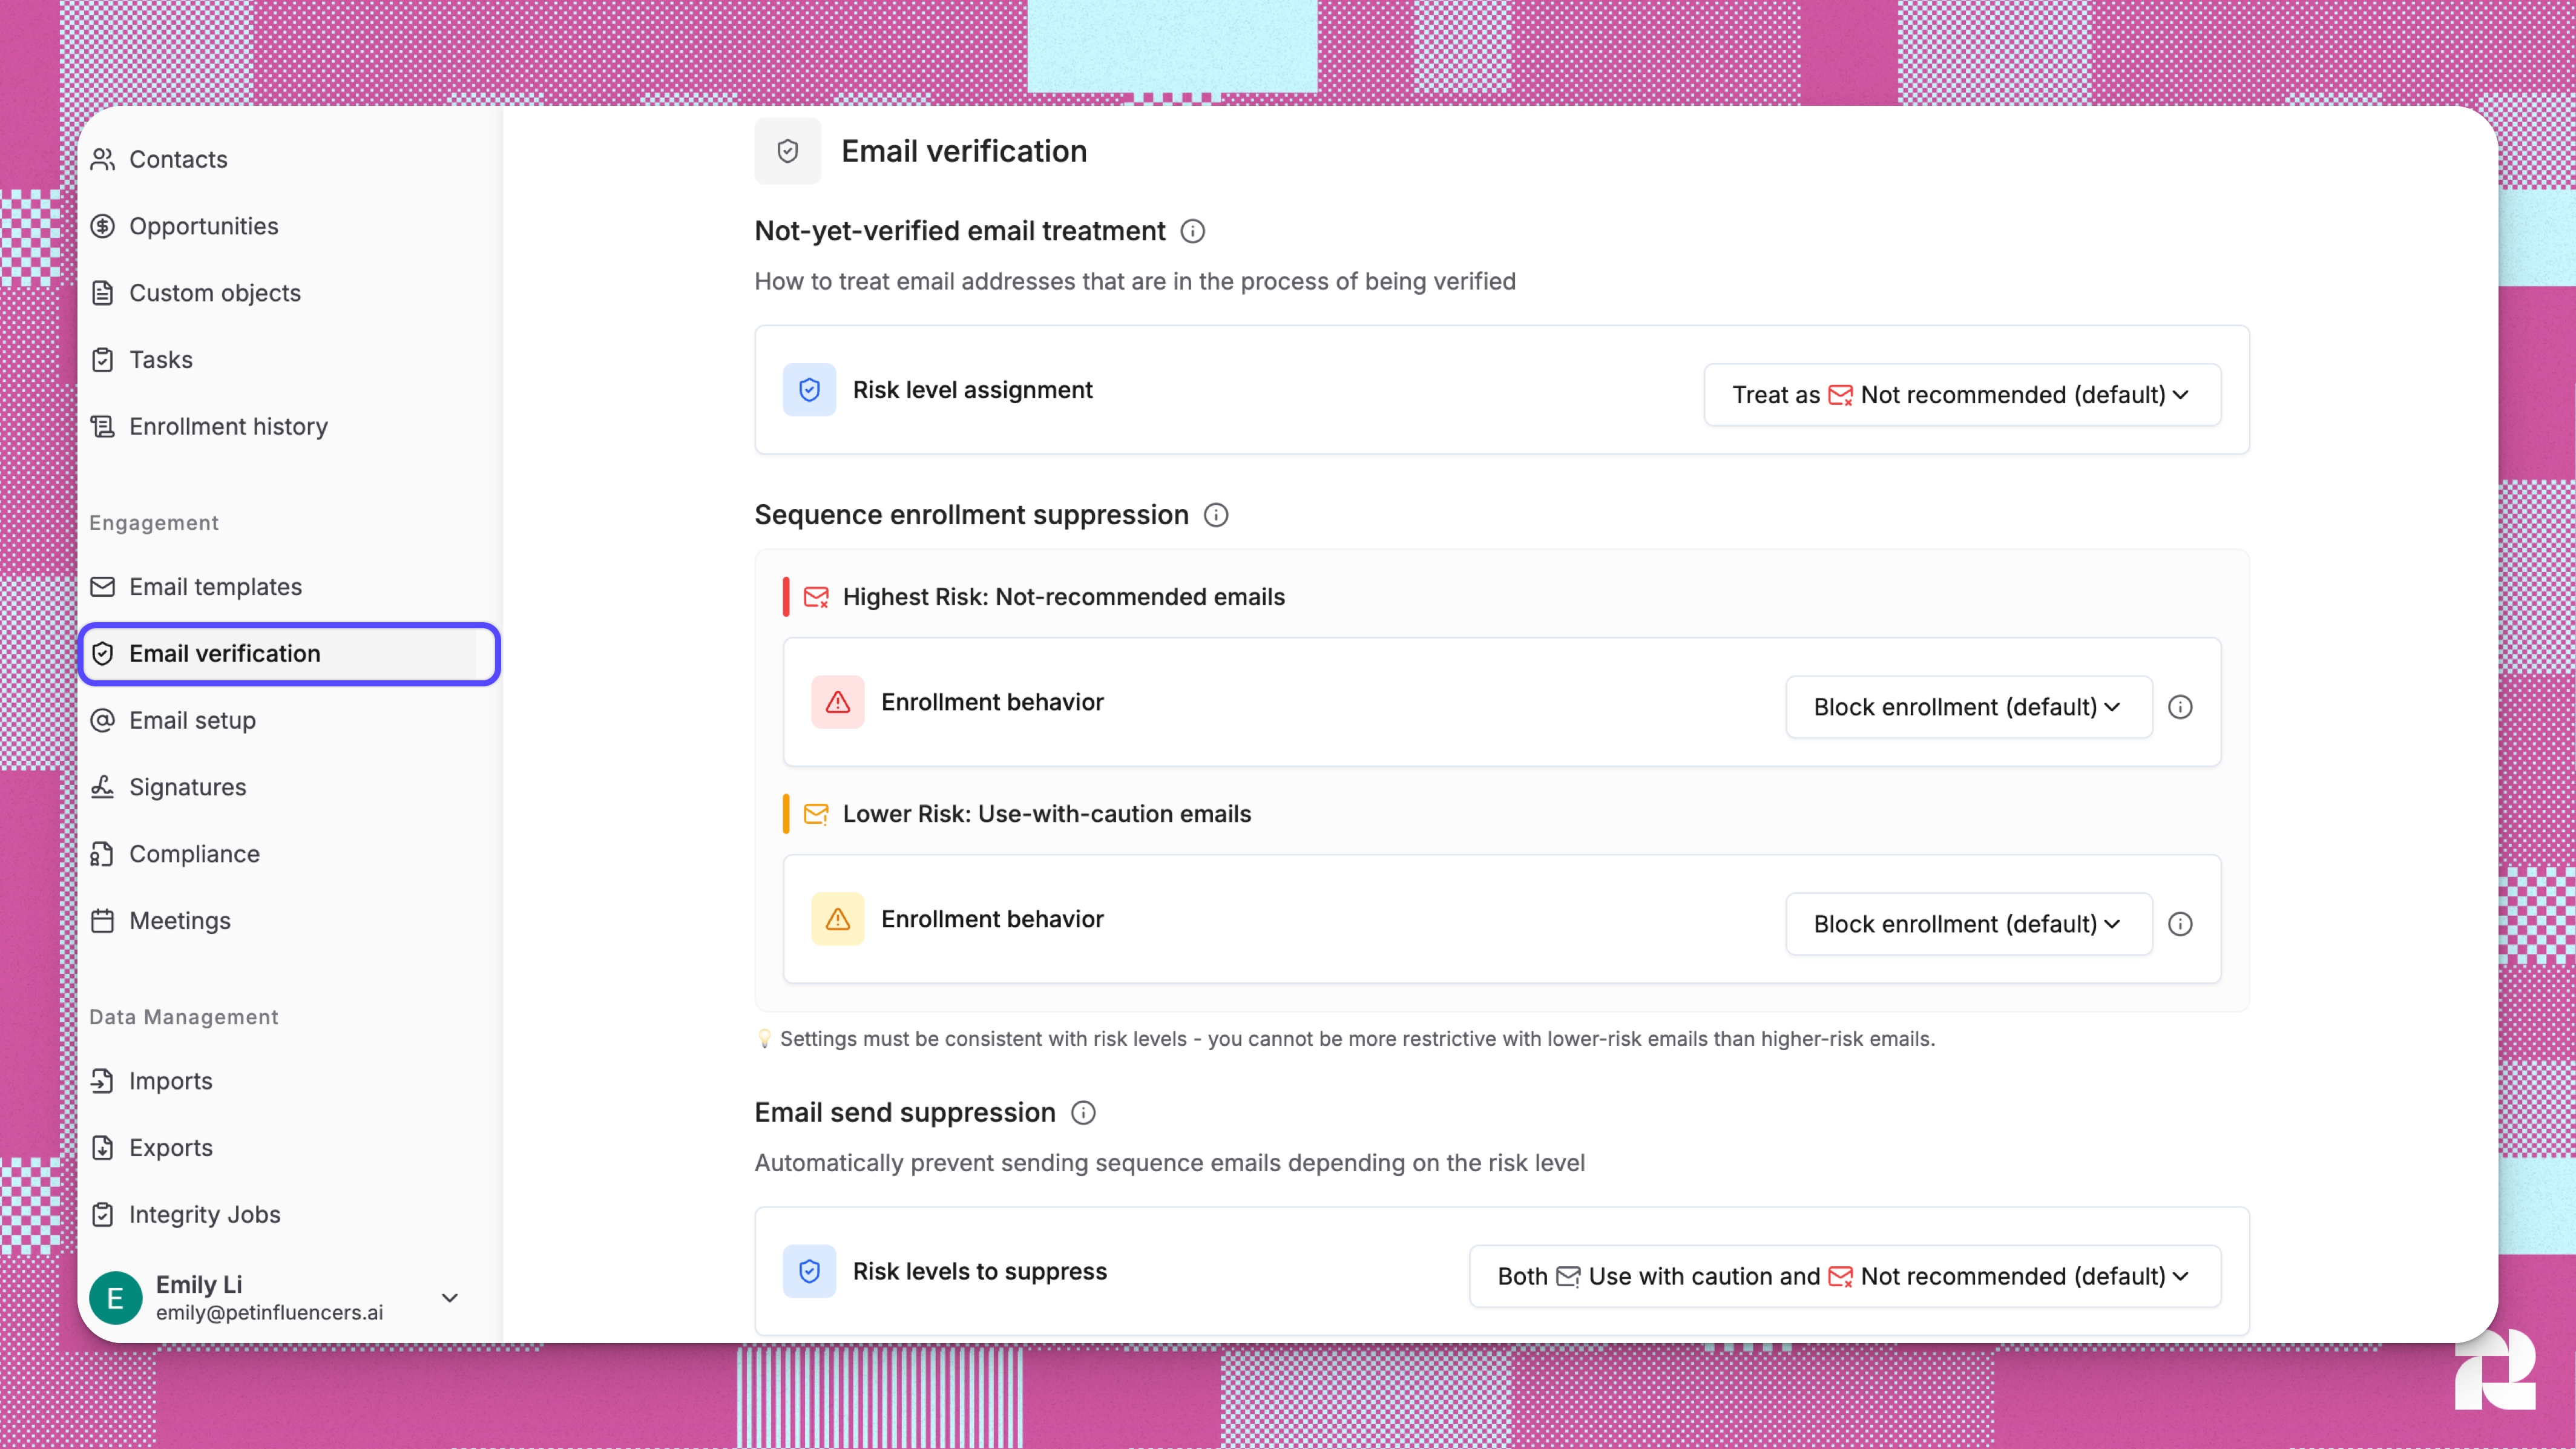Click the Signatures pen icon
The image size is (2576, 1449).
(x=104, y=787)
